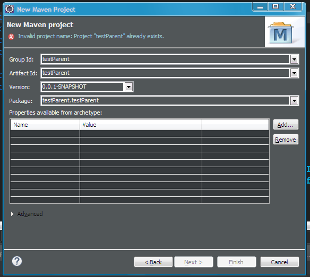Viewport: 310px width, 277px height.
Task: Click the Version field showing 0.0.1-SNAPSHOT
Action: (x=83, y=86)
